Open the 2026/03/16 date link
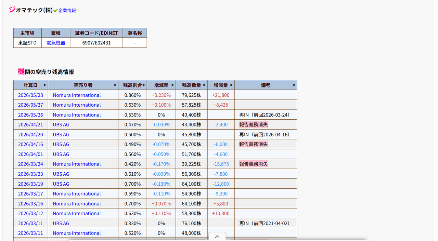This screenshot has width=438, height=241. tap(30, 204)
